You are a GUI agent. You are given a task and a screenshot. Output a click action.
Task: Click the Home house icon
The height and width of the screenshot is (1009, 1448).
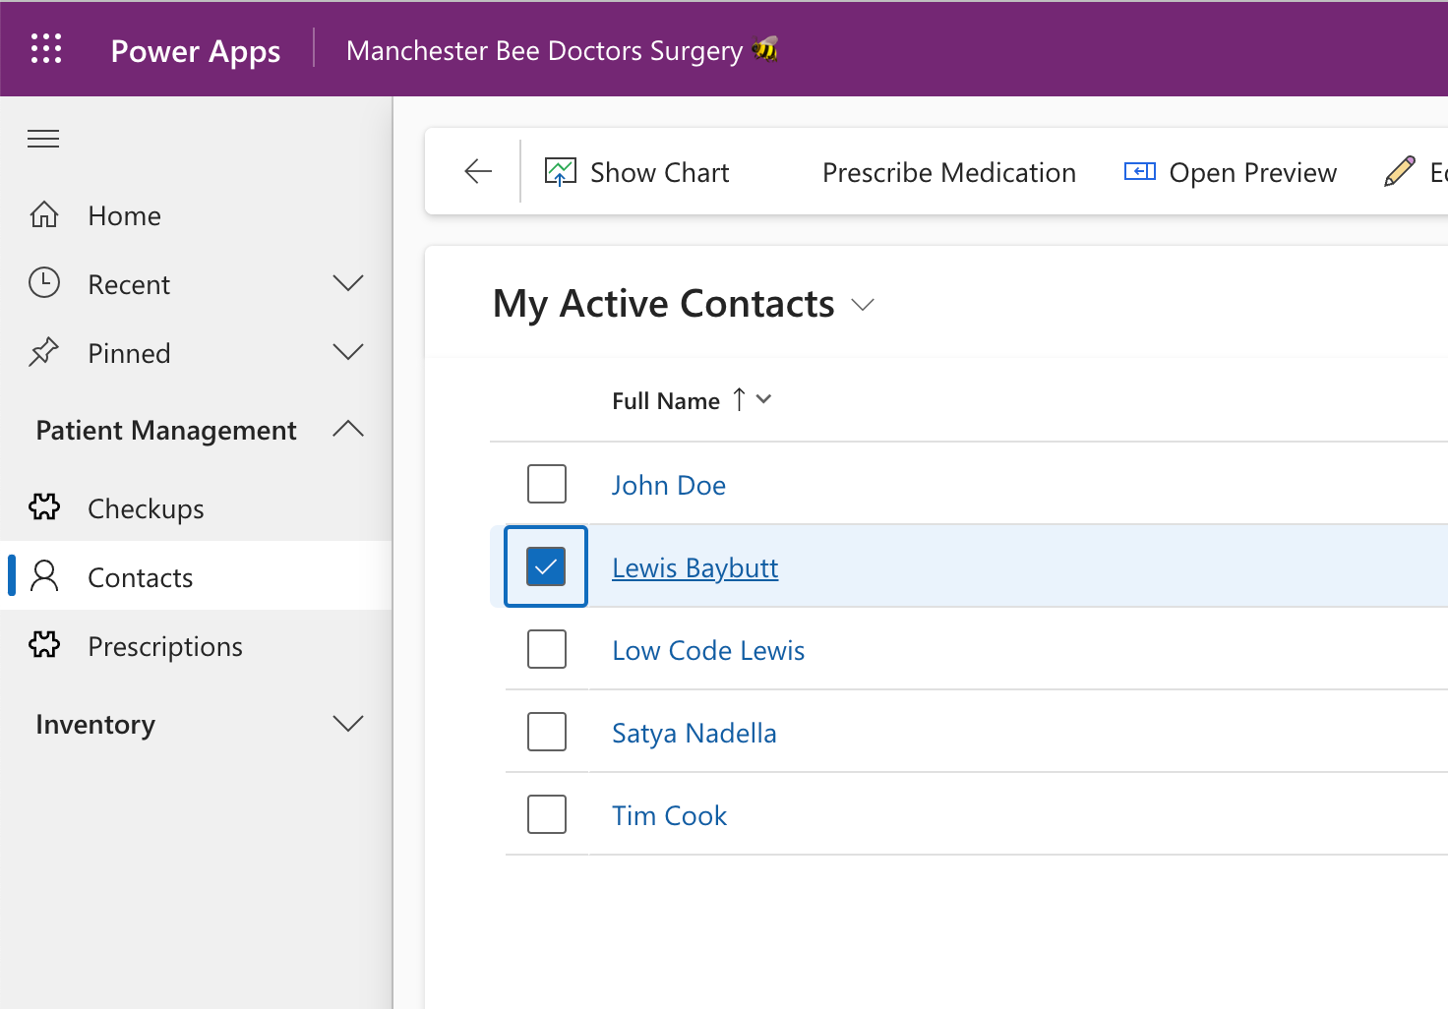pos(44,214)
